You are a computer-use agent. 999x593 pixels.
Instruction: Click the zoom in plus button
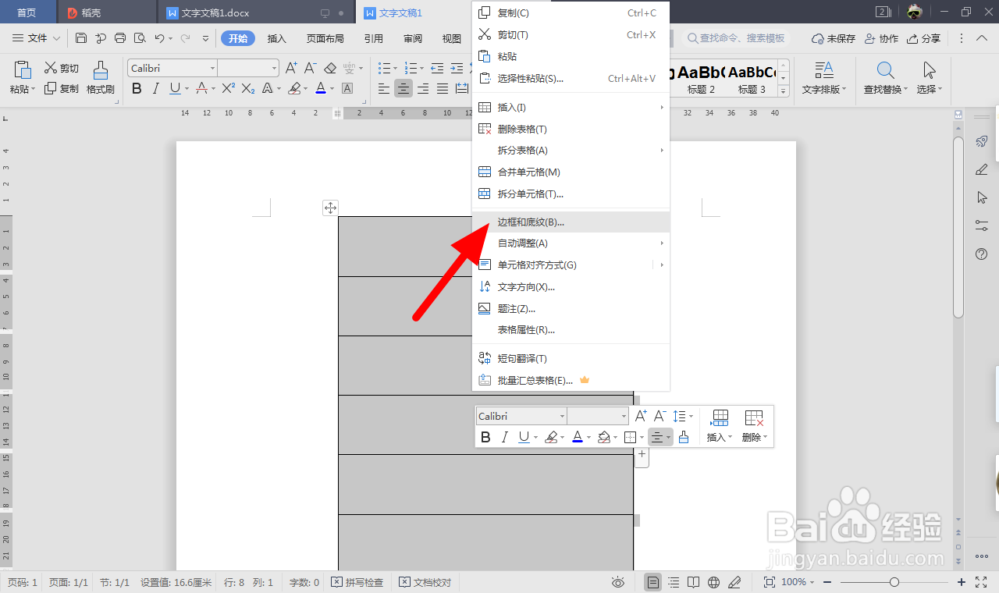pyautogui.click(x=961, y=582)
